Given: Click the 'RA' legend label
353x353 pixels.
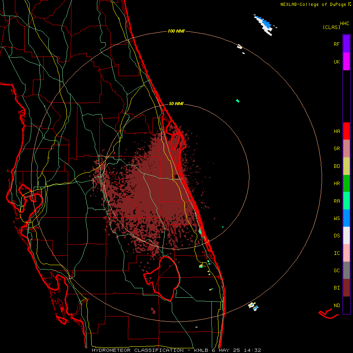Looking at the screenshot, I should coord(337,201).
